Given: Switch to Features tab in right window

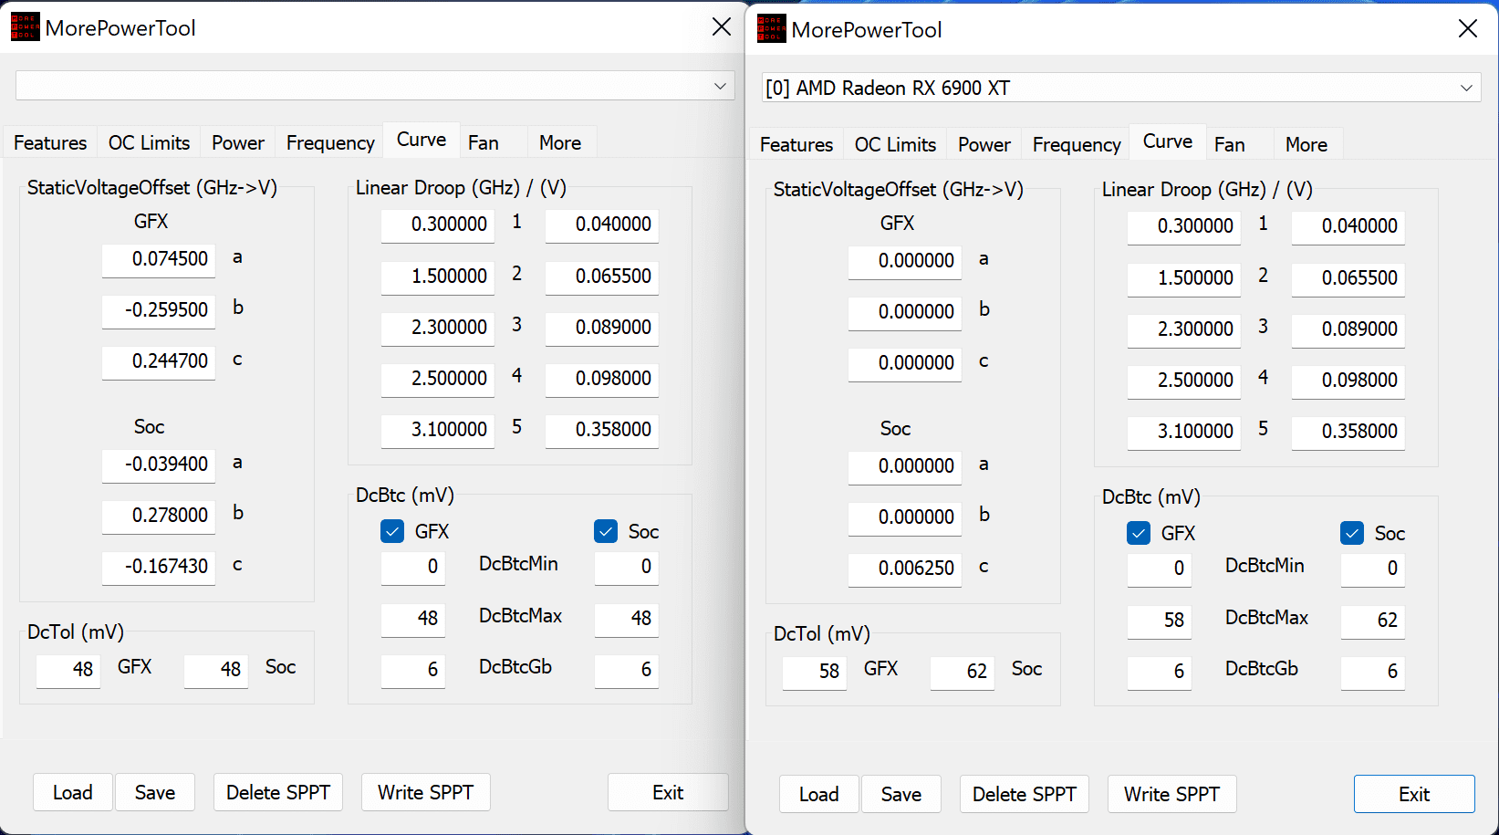Looking at the screenshot, I should (x=796, y=144).
